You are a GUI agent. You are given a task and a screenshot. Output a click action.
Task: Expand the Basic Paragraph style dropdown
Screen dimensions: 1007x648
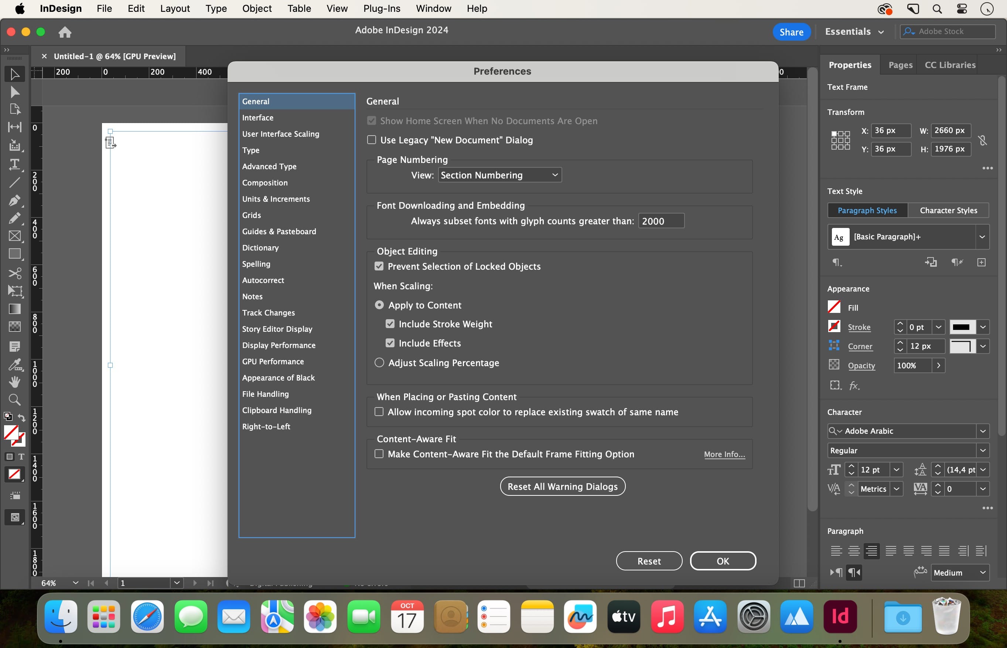pos(982,237)
